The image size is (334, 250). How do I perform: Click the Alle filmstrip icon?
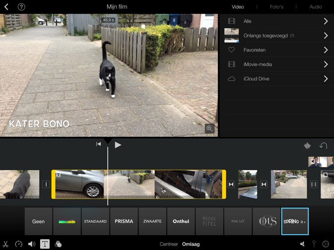coord(231,21)
